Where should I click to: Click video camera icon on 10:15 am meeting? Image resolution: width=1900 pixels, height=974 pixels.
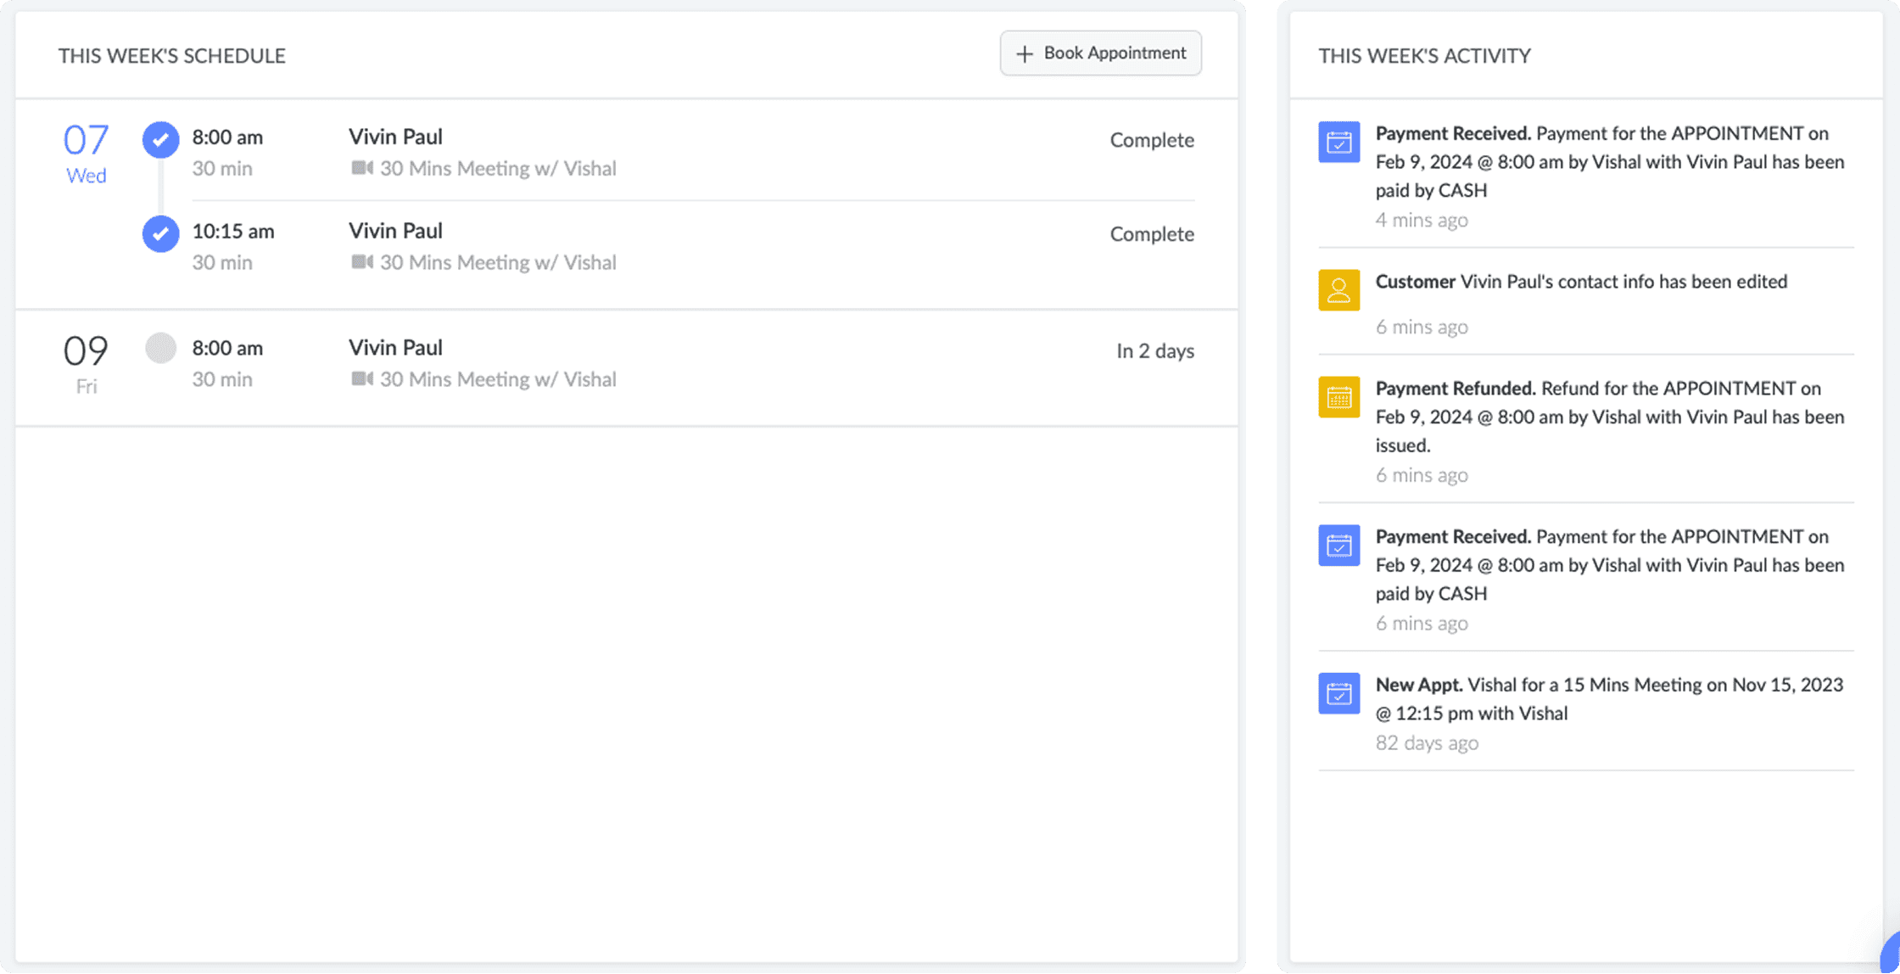(362, 262)
